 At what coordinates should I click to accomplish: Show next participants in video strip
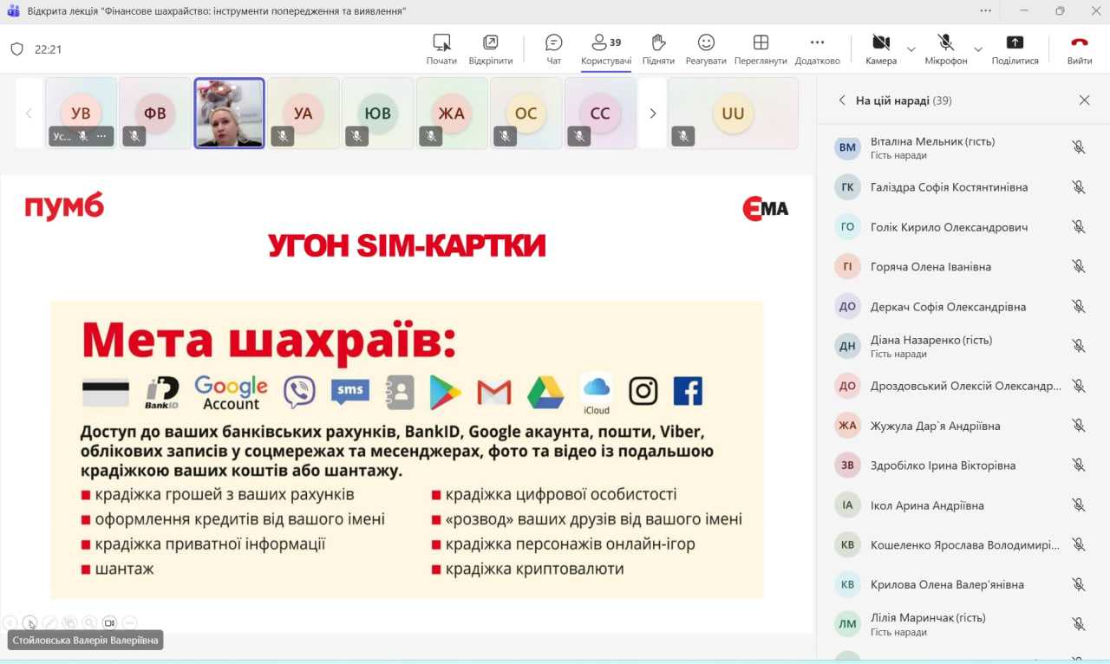(653, 114)
